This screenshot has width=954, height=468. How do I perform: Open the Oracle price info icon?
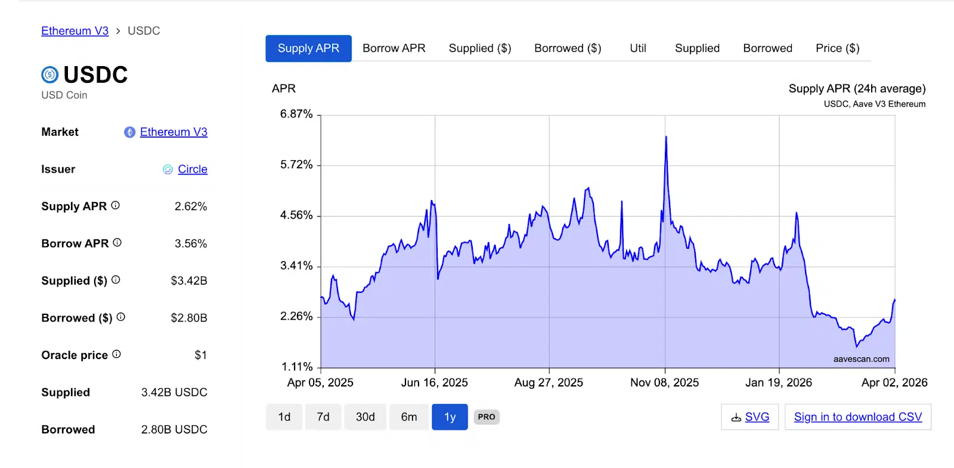click(x=117, y=354)
